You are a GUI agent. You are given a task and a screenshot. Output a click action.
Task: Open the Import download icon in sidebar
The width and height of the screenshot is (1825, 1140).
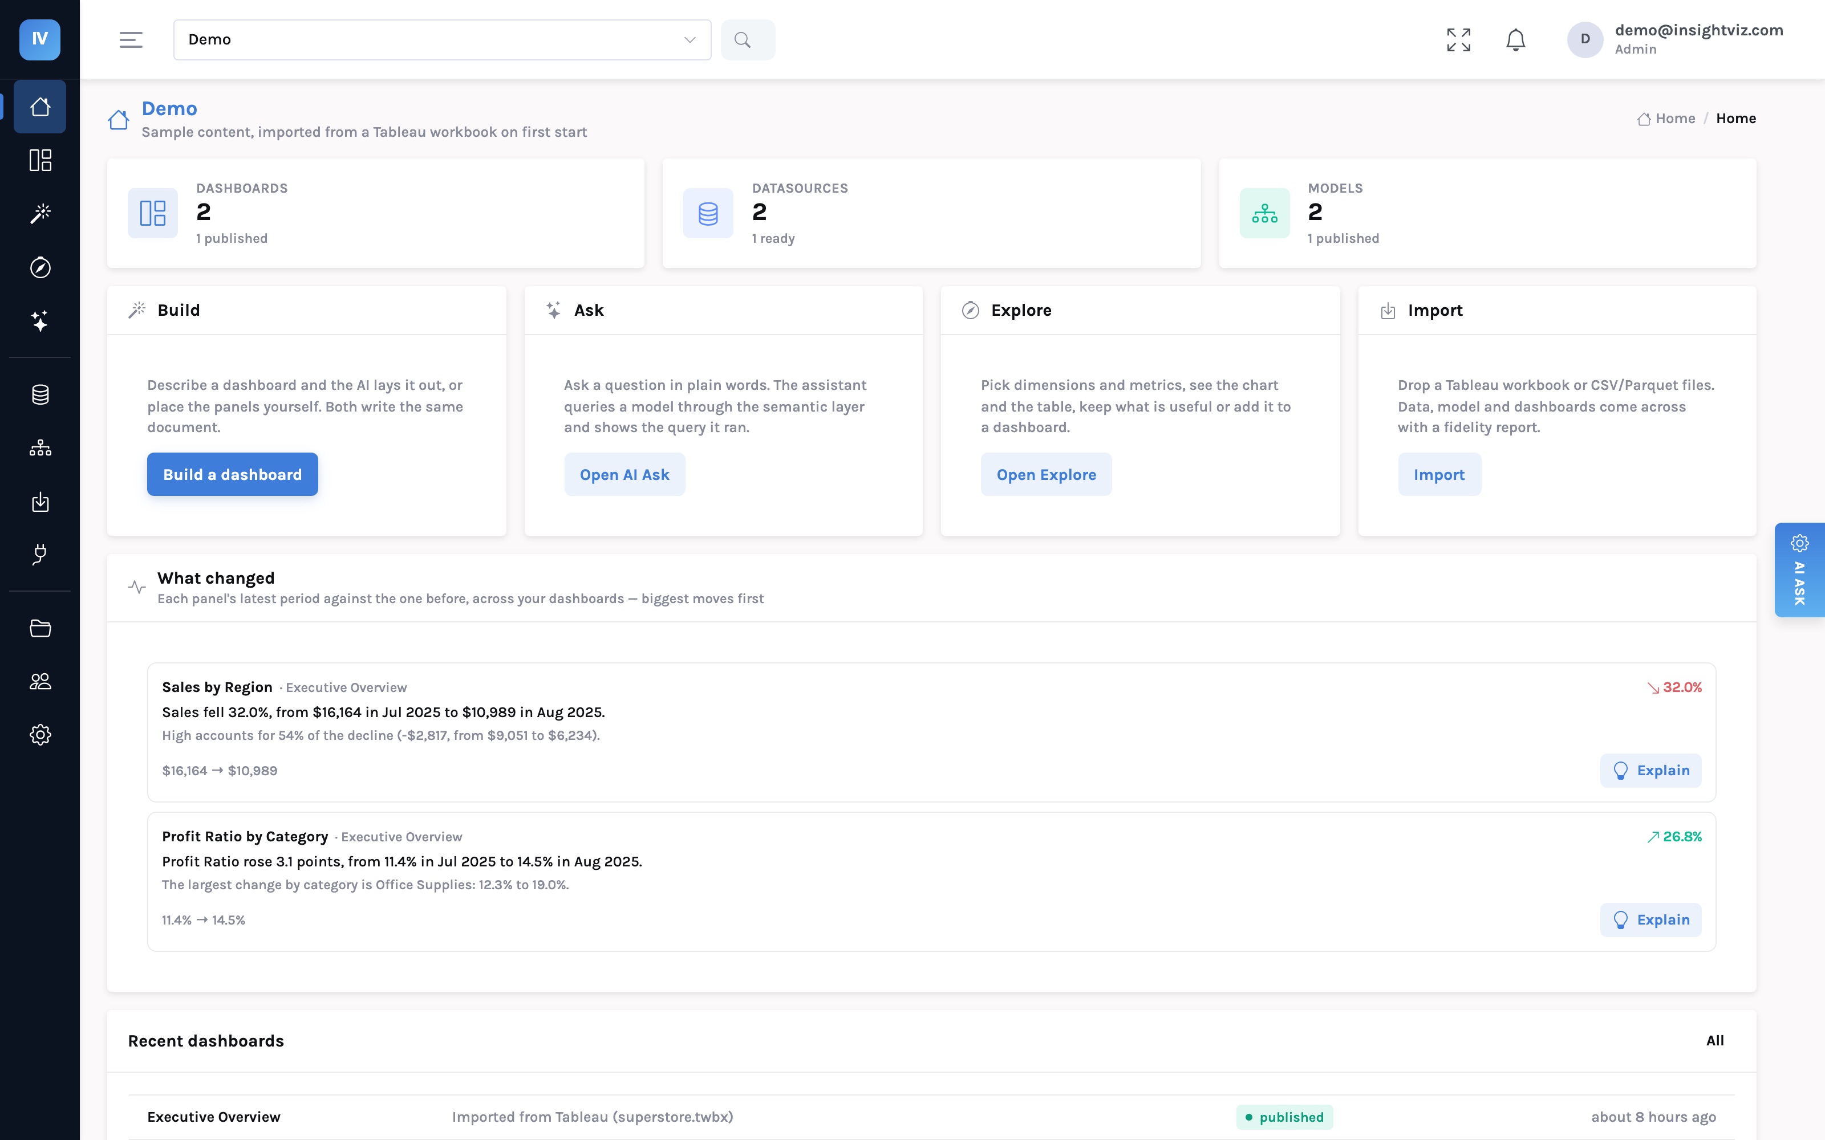(40, 502)
